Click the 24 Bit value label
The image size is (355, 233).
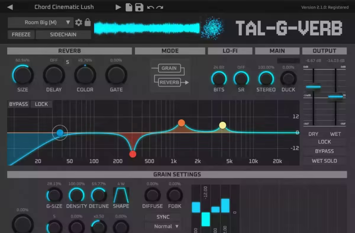(x=219, y=67)
